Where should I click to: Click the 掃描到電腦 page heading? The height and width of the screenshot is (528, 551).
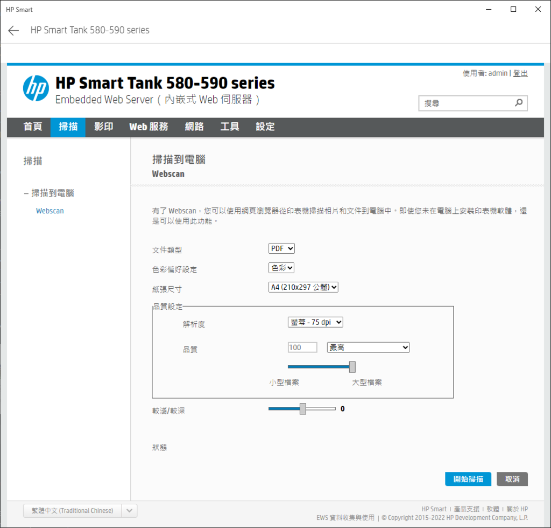tap(179, 159)
